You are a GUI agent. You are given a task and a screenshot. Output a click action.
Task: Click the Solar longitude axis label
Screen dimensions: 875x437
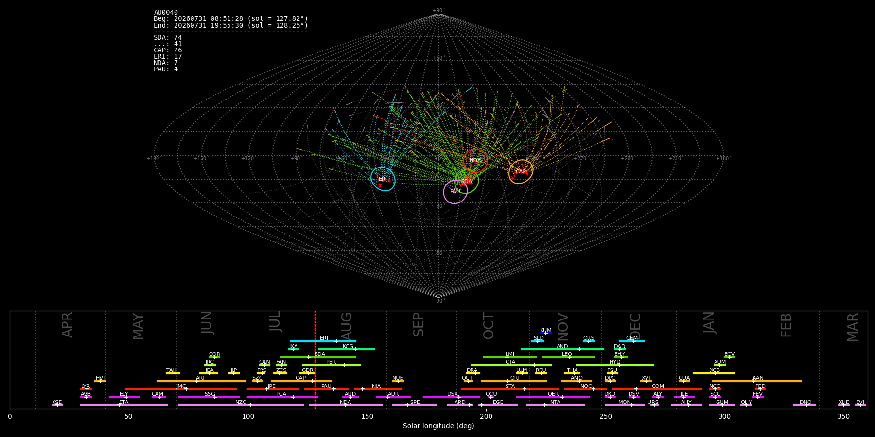[x=438, y=426]
